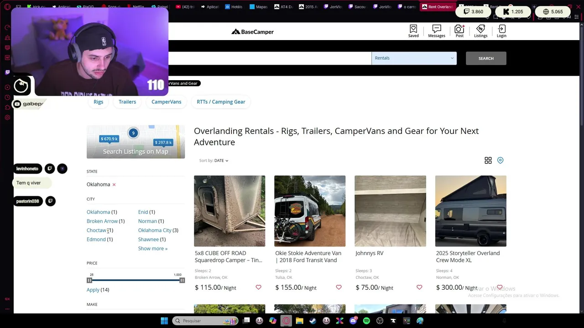Open the Johnnys RV listing photo
The height and width of the screenshot is (328, 584).
390,211
